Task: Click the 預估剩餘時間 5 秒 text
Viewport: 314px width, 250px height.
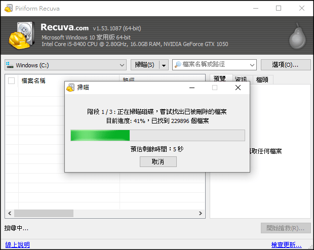Action: pos(157,149)
